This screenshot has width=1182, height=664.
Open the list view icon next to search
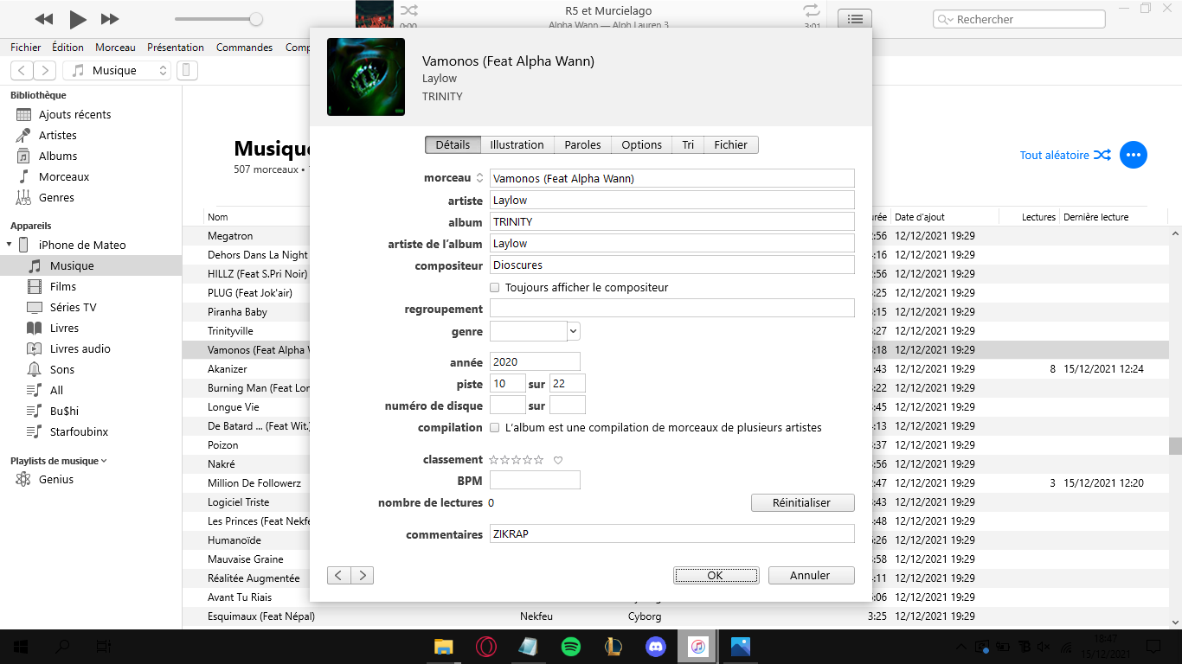855,19
